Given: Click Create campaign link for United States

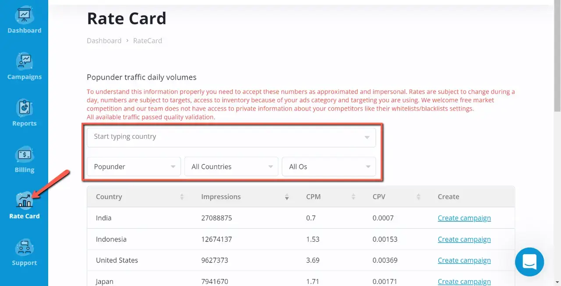Looking at the screenshot, I should [464, 260].
